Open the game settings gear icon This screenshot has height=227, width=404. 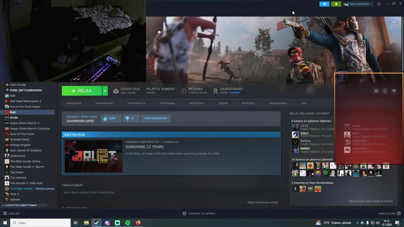pos(376,91)
